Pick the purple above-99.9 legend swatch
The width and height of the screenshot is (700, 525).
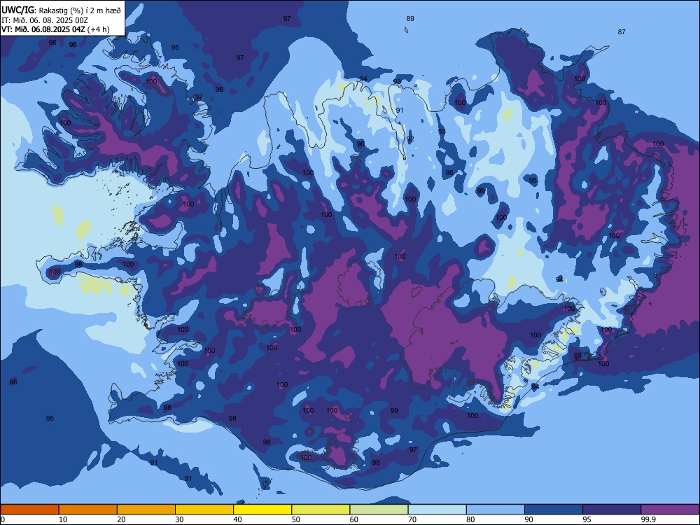point(671,510)
